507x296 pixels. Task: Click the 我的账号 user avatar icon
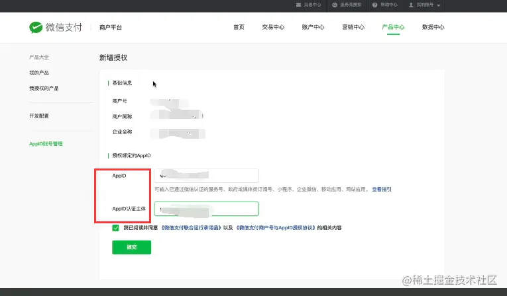coord(411,5)
